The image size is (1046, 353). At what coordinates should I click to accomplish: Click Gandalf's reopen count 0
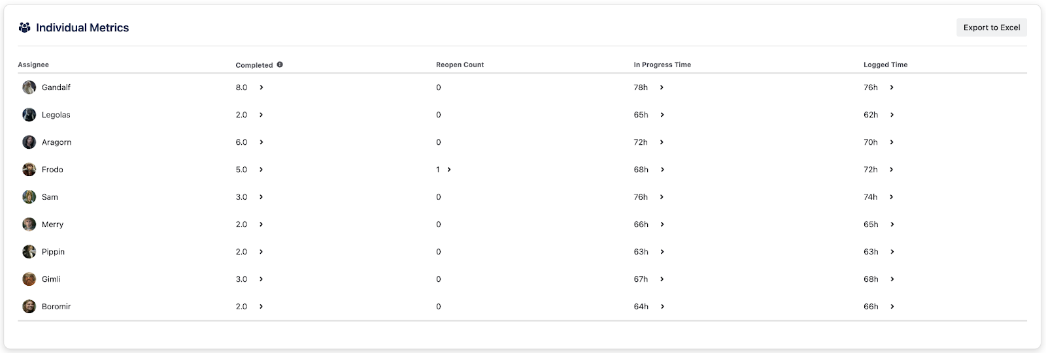439,87
